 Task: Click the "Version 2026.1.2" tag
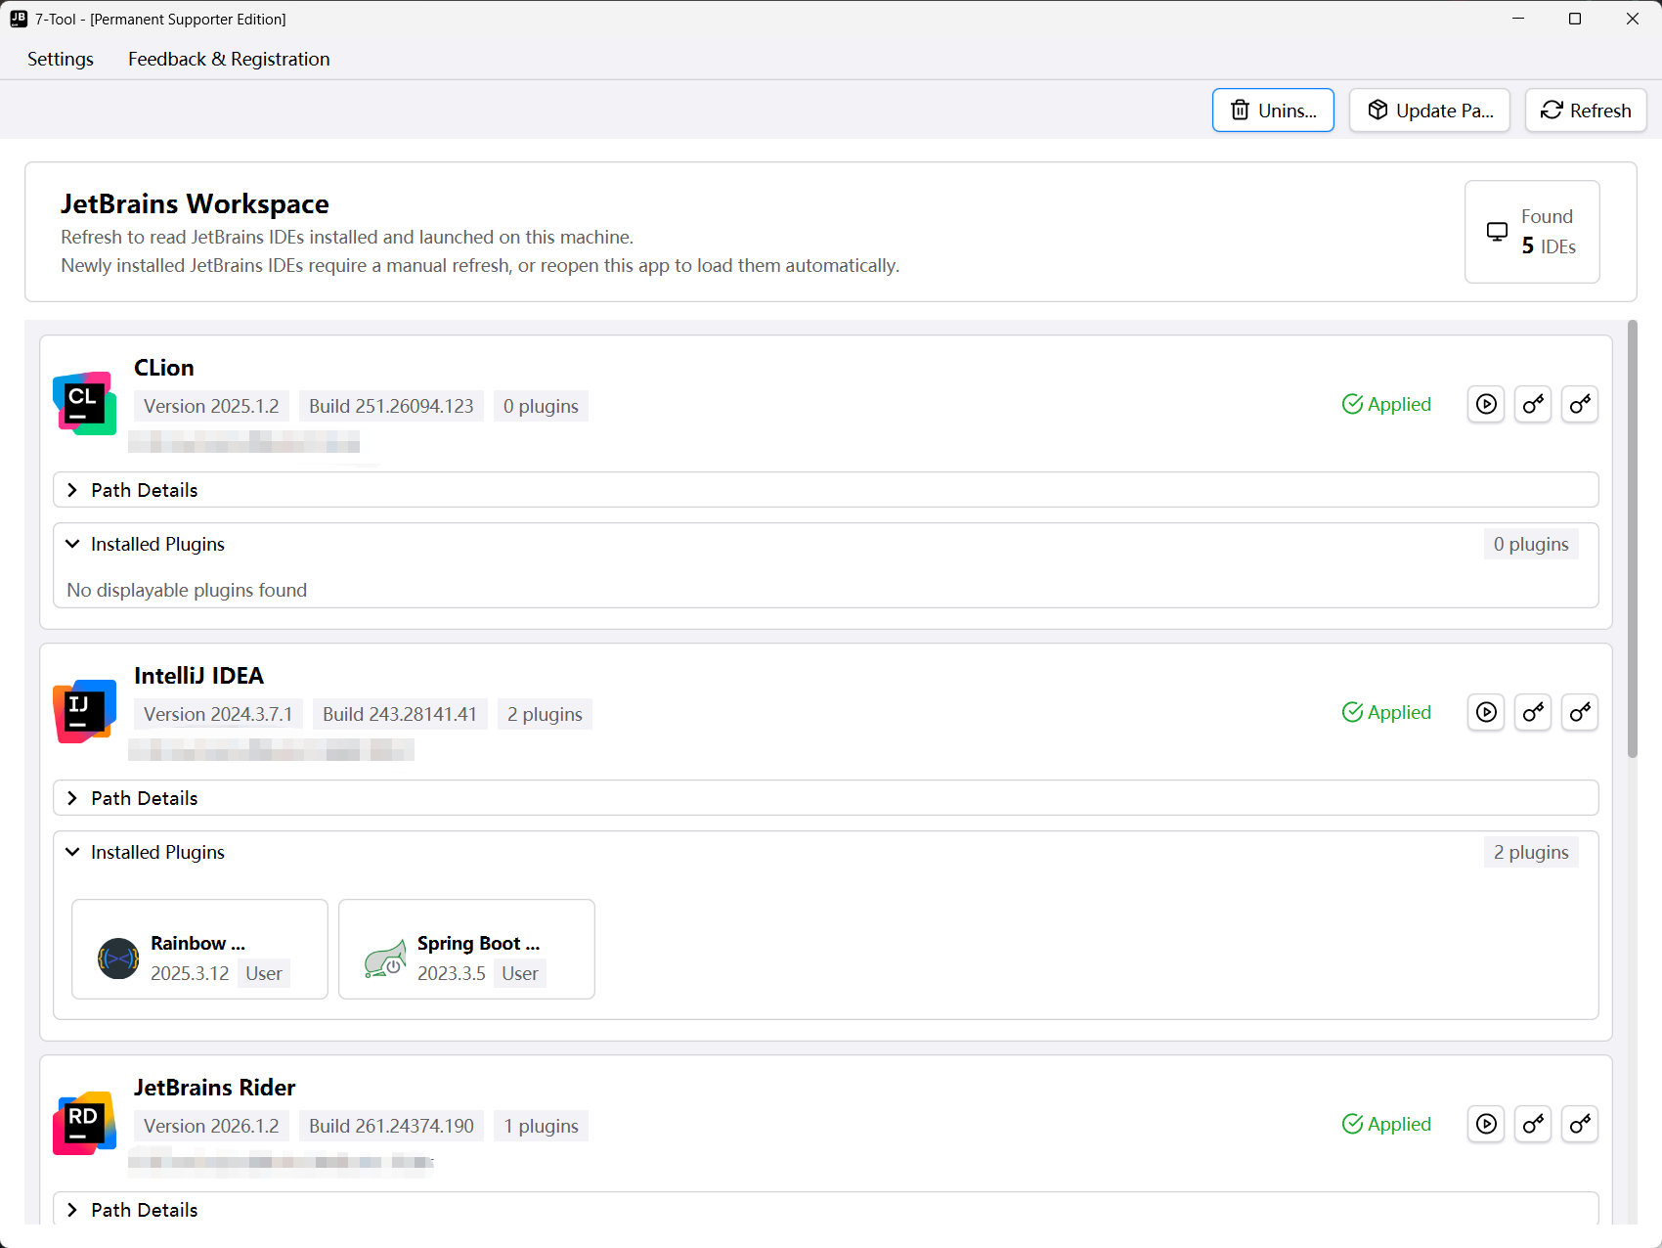pyautogui.click(x=211, y=1126)
